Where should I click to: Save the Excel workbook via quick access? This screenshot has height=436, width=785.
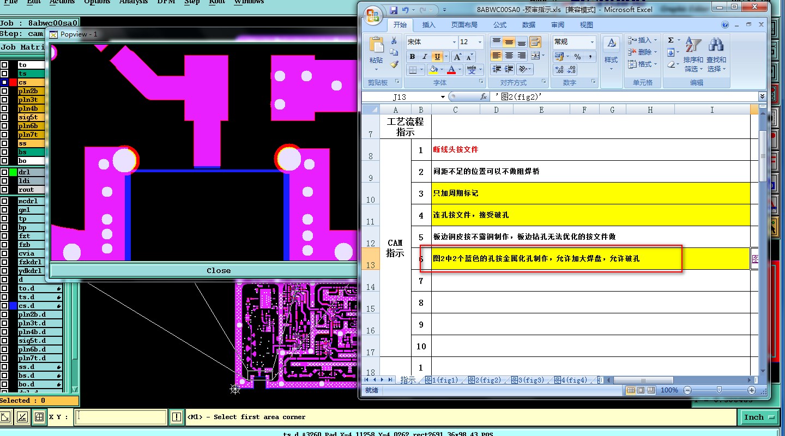[394, 10]
